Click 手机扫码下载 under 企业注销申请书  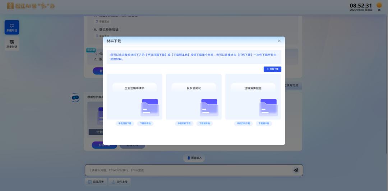pyautogui.click(x=125, y=123)
